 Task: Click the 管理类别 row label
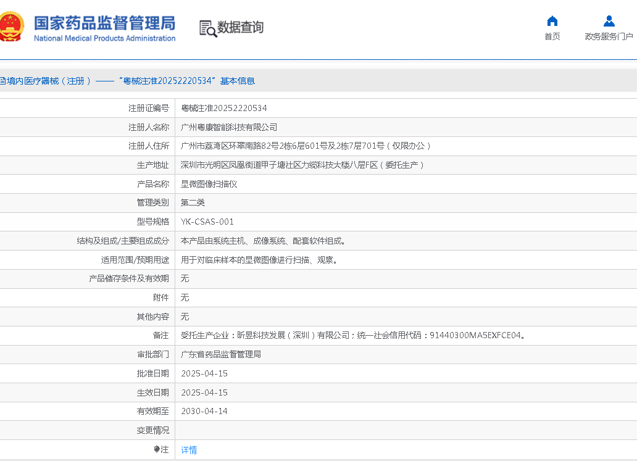click(152, 202)
